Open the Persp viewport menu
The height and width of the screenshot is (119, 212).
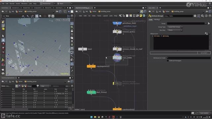pyautogui.click(x=58, y=20)
